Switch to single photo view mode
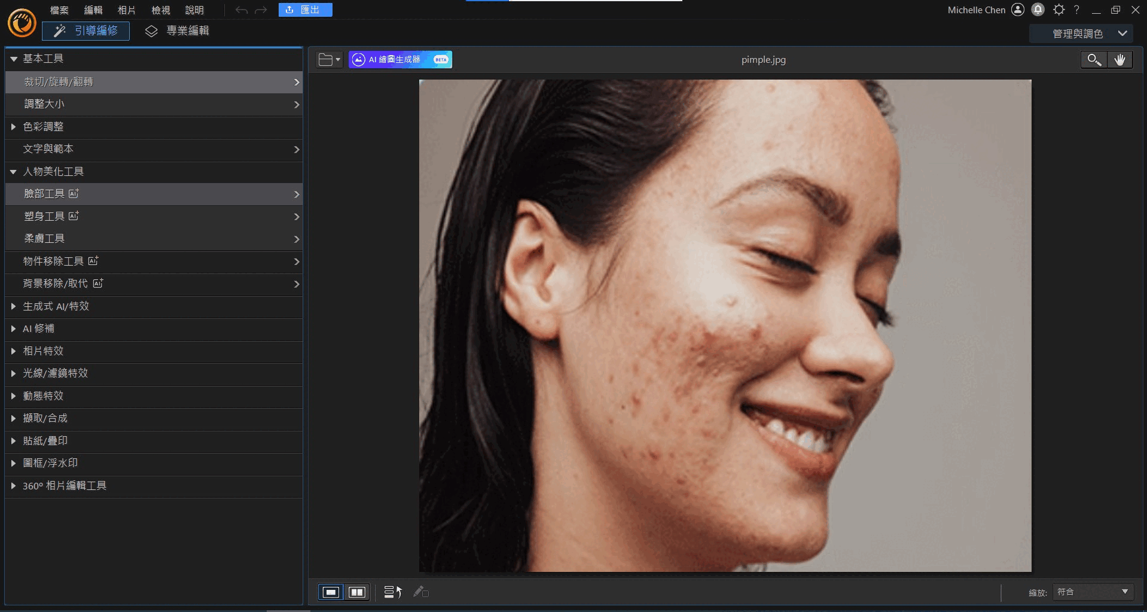 331,592
